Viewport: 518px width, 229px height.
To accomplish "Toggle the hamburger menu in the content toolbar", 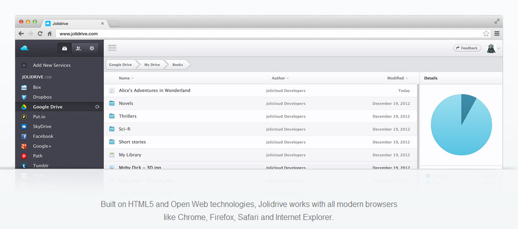I will (x=112, y=48).
